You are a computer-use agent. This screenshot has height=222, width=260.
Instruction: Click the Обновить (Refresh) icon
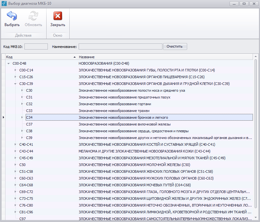tap(33, 16)
